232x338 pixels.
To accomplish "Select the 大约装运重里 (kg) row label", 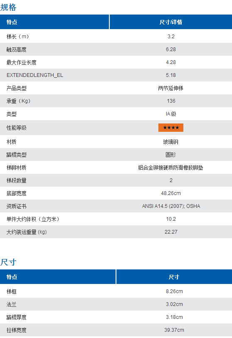I will [27, 232].
